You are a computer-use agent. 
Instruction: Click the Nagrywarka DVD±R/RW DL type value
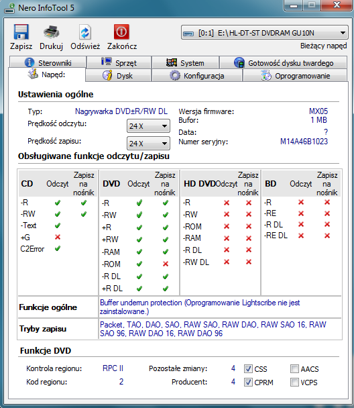click(121, 111)
